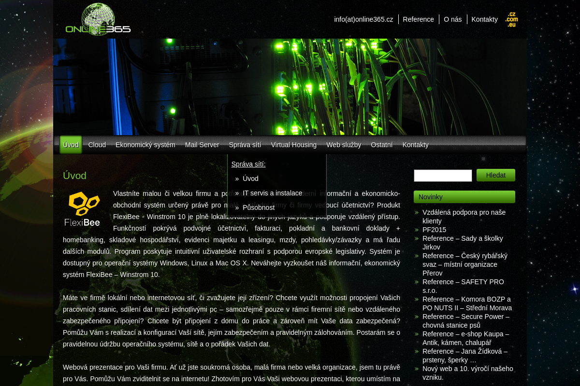Open Vzdálená podpora pro naše klienty news

(464, 217)
